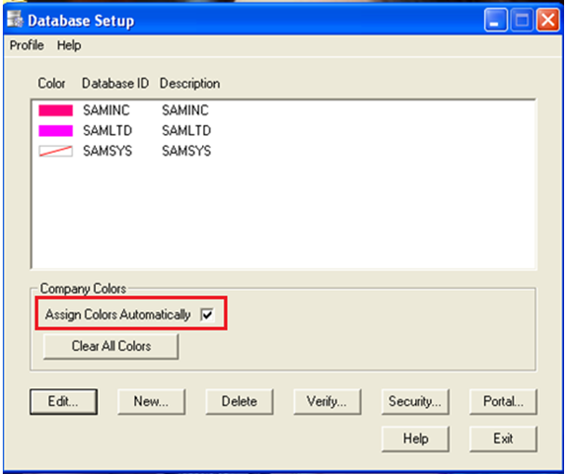Select the SAMLTD magenta color swatch
The width and height of the screenshot is (565, 474).
[x=56, y=130]
